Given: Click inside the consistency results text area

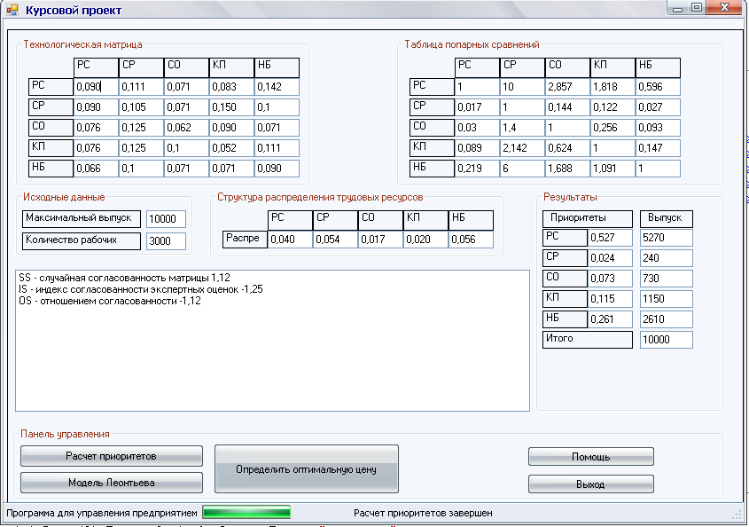Looking at the screenshot, I should pos(273,355).
